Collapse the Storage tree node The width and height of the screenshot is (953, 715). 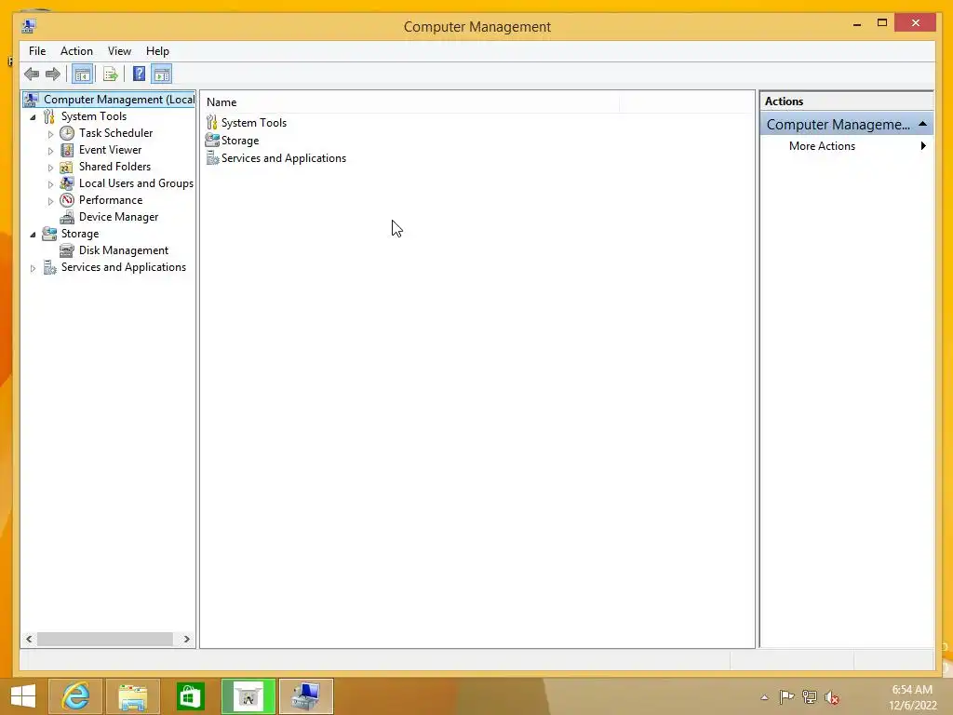pyautogui.click(x=33, y=234)
